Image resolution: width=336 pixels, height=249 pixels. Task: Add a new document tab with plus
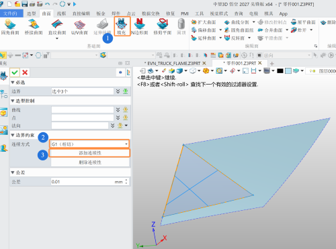click(x=272, y=64)
